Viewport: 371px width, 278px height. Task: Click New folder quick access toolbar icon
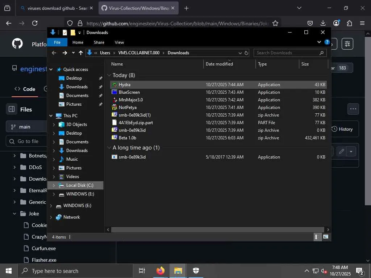coord(73,32)
